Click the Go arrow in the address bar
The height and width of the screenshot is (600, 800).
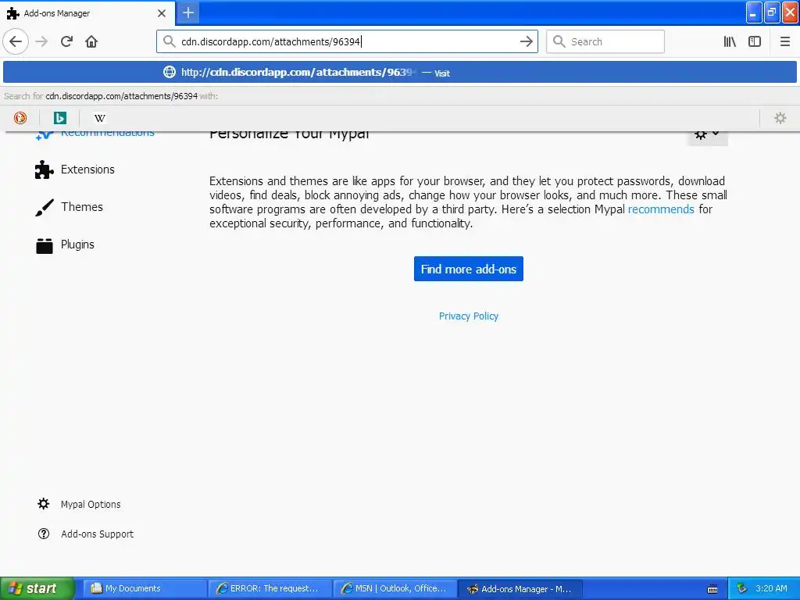[x=526, y=41]
